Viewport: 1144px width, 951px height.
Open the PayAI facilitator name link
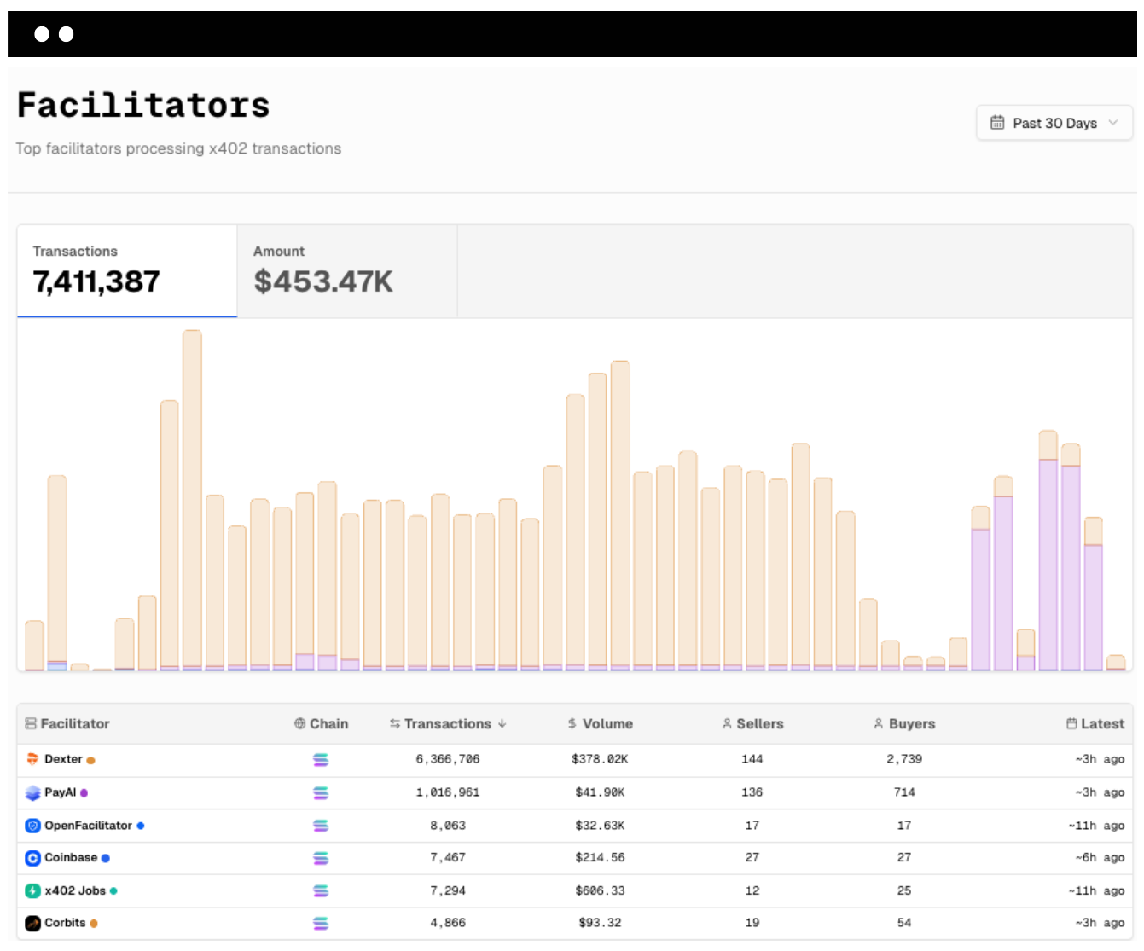click(60, 792)
